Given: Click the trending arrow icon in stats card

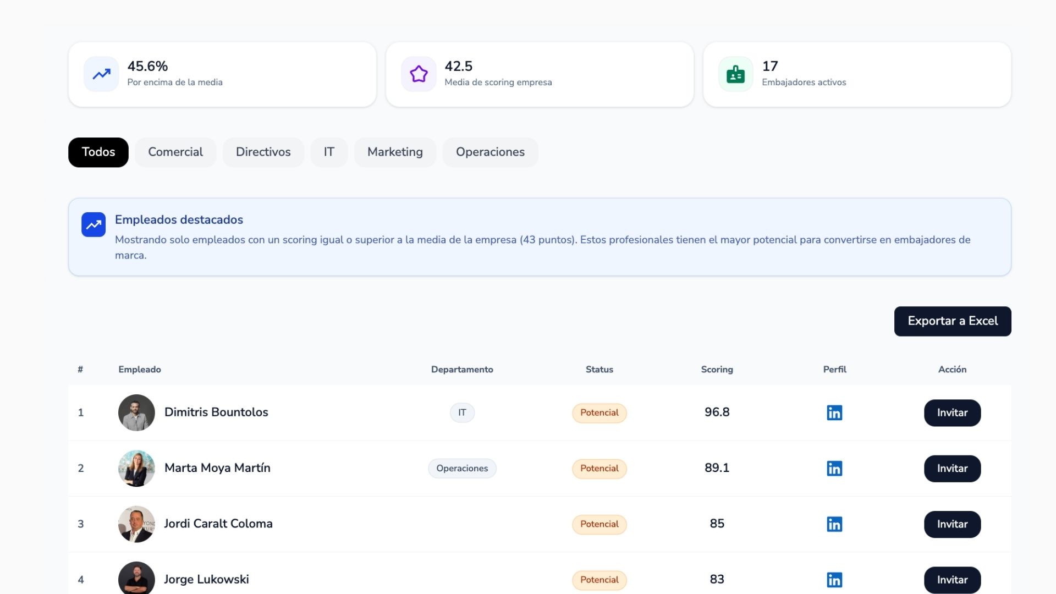Looking at the screenshot, I should click(101, 74).
